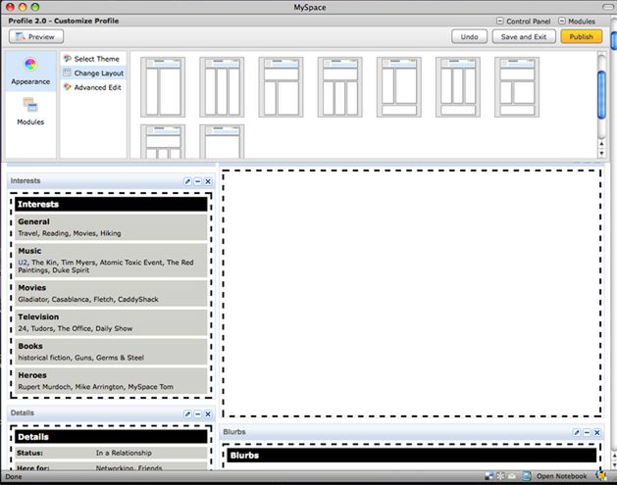Select single-column layout thumbnail
Screen dimensions: 617x485
point(222,142)
